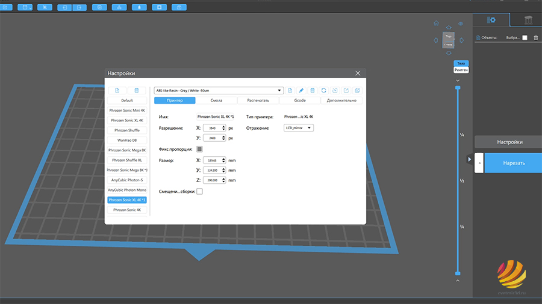Viewport: 542px width, 304px height.
Task: Click the right arrow beside the view cube
Action: coord(461,40)
